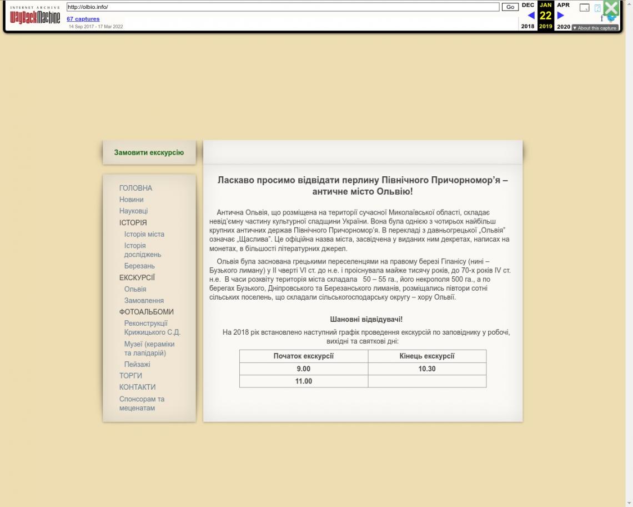Open the КОНТАКТИ menu item
633x507 pixels.
point(137,387)
